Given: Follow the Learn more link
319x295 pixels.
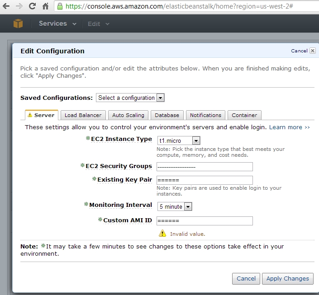Looking at the screenshot, I should click(x=289, y=127).
